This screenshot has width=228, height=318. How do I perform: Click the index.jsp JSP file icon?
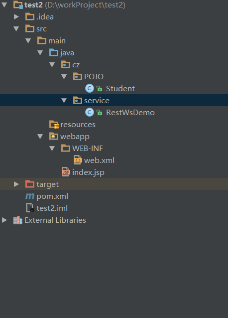(x=66, y=172)
